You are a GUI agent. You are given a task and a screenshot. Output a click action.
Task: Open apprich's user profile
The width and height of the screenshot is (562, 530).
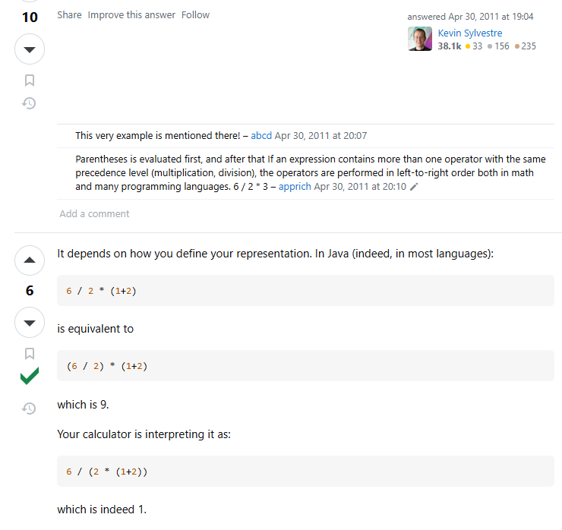295,187
